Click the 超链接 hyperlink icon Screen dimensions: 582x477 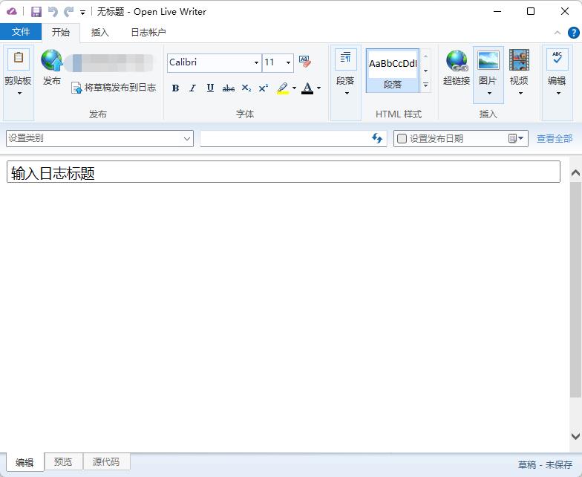[457, 67]
